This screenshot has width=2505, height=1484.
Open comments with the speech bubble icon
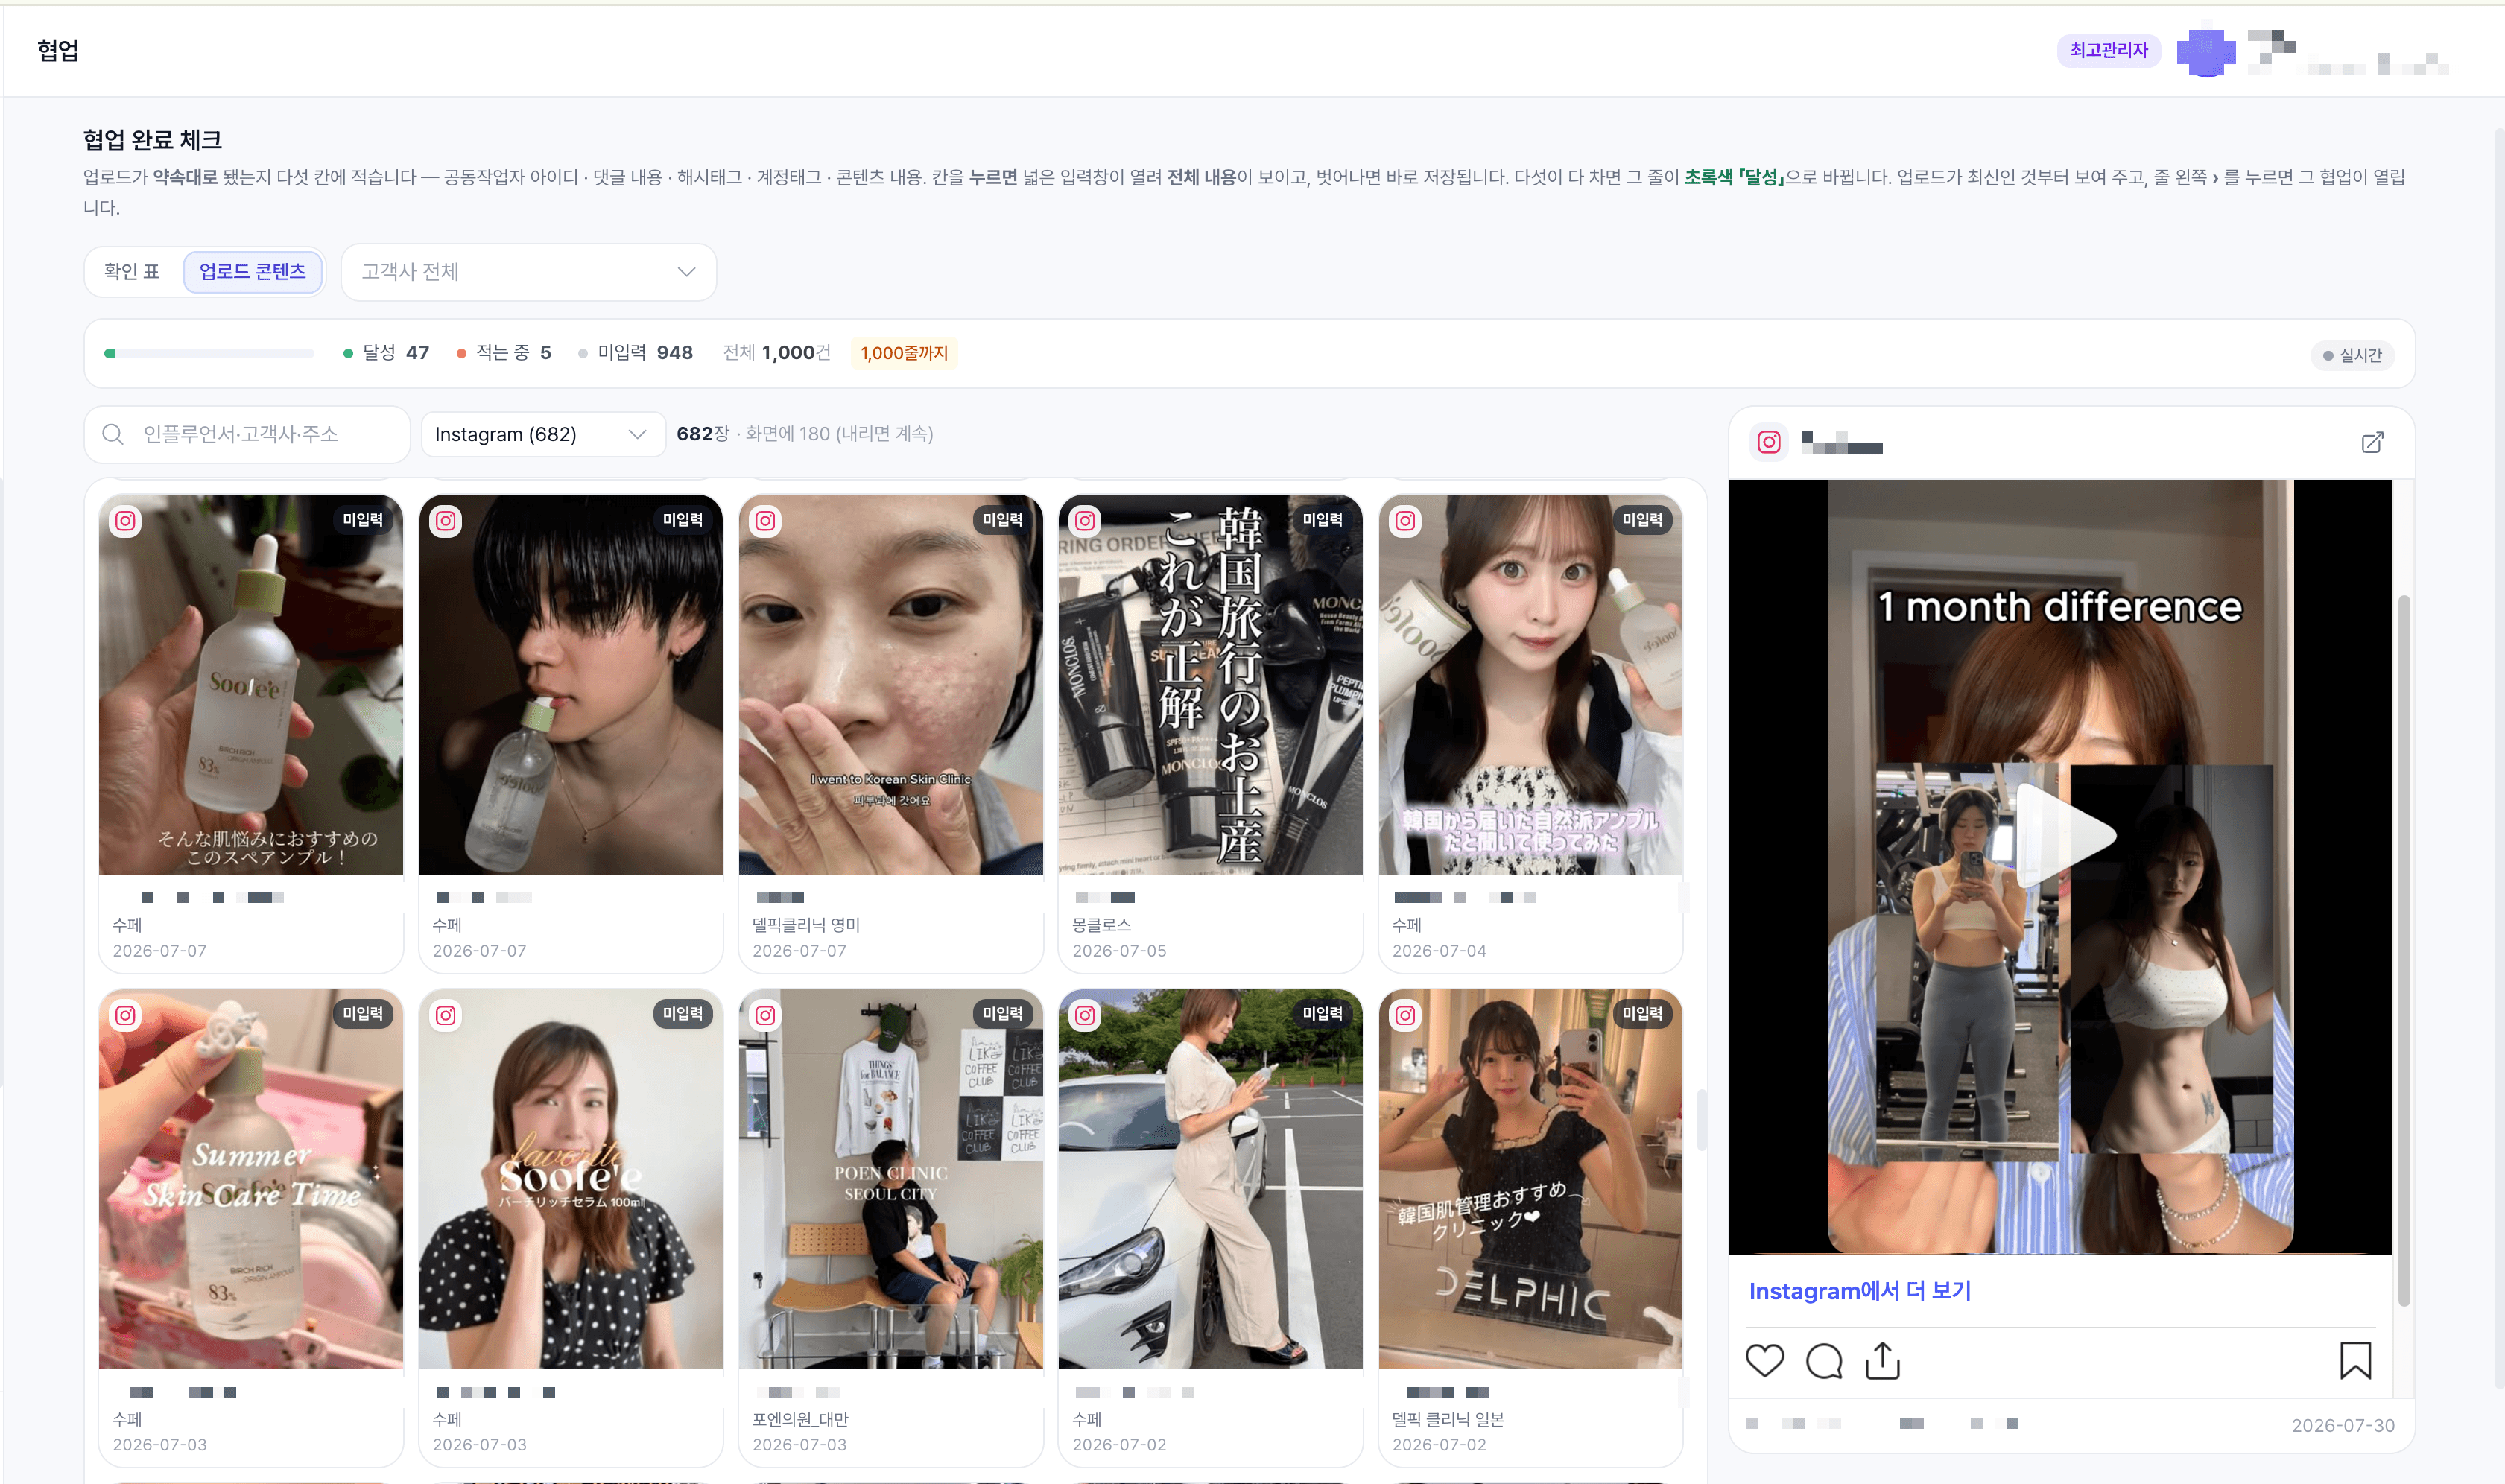[1824, 1360]
